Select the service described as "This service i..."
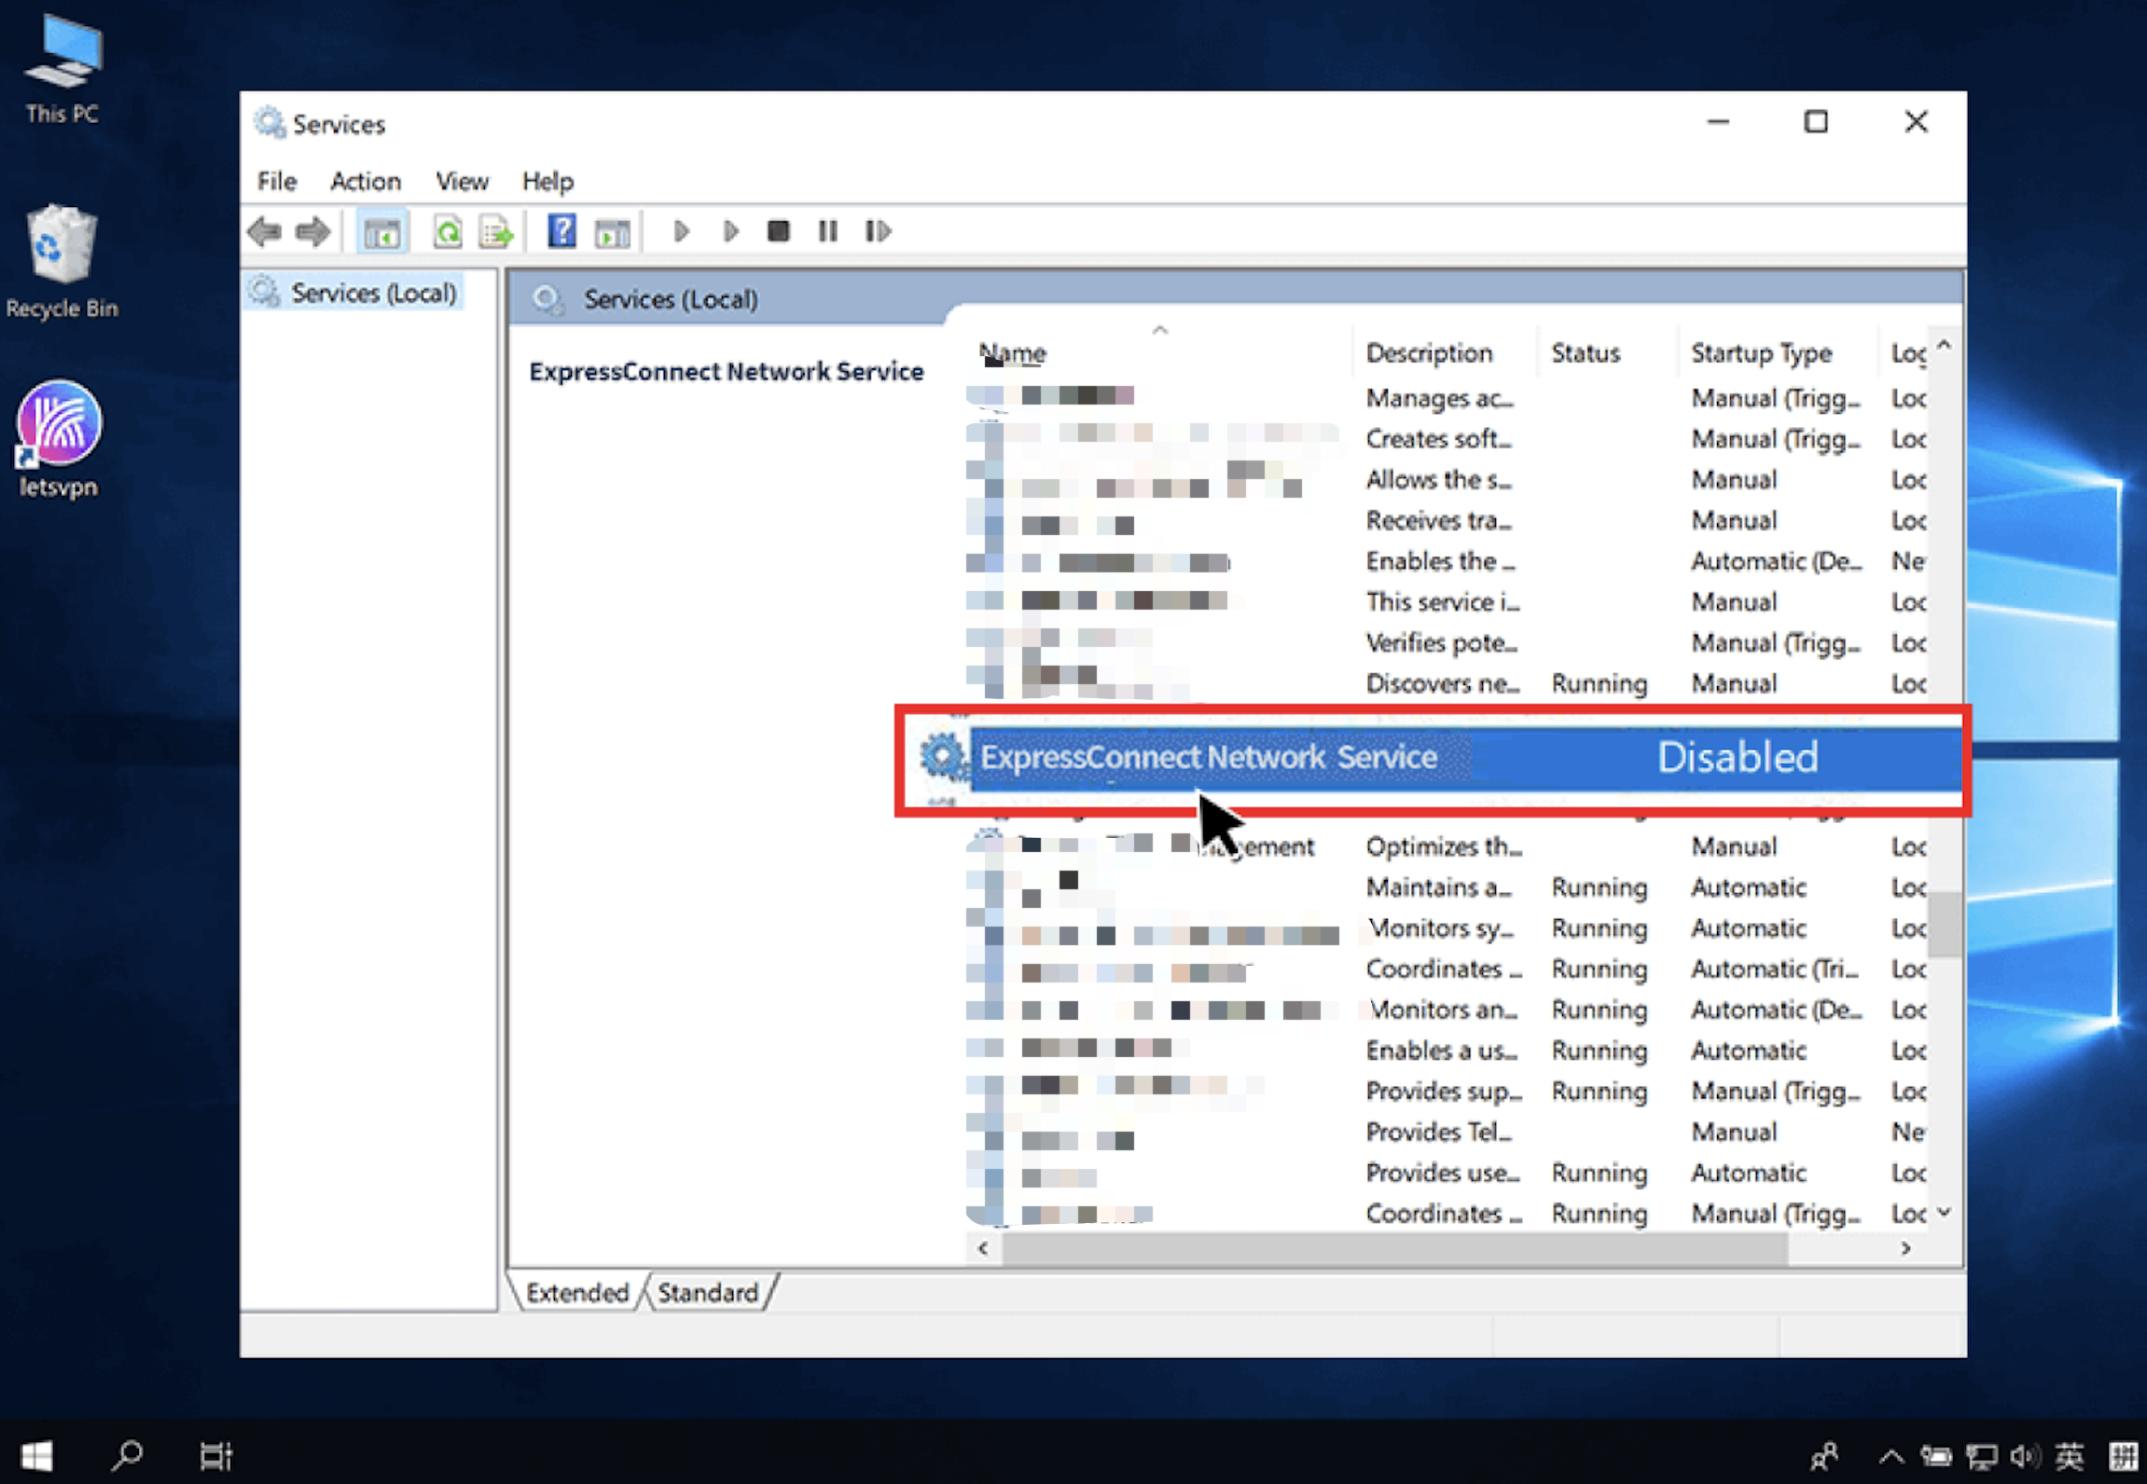The height and width of the screenshot is (1484, 2147). 1446,601
